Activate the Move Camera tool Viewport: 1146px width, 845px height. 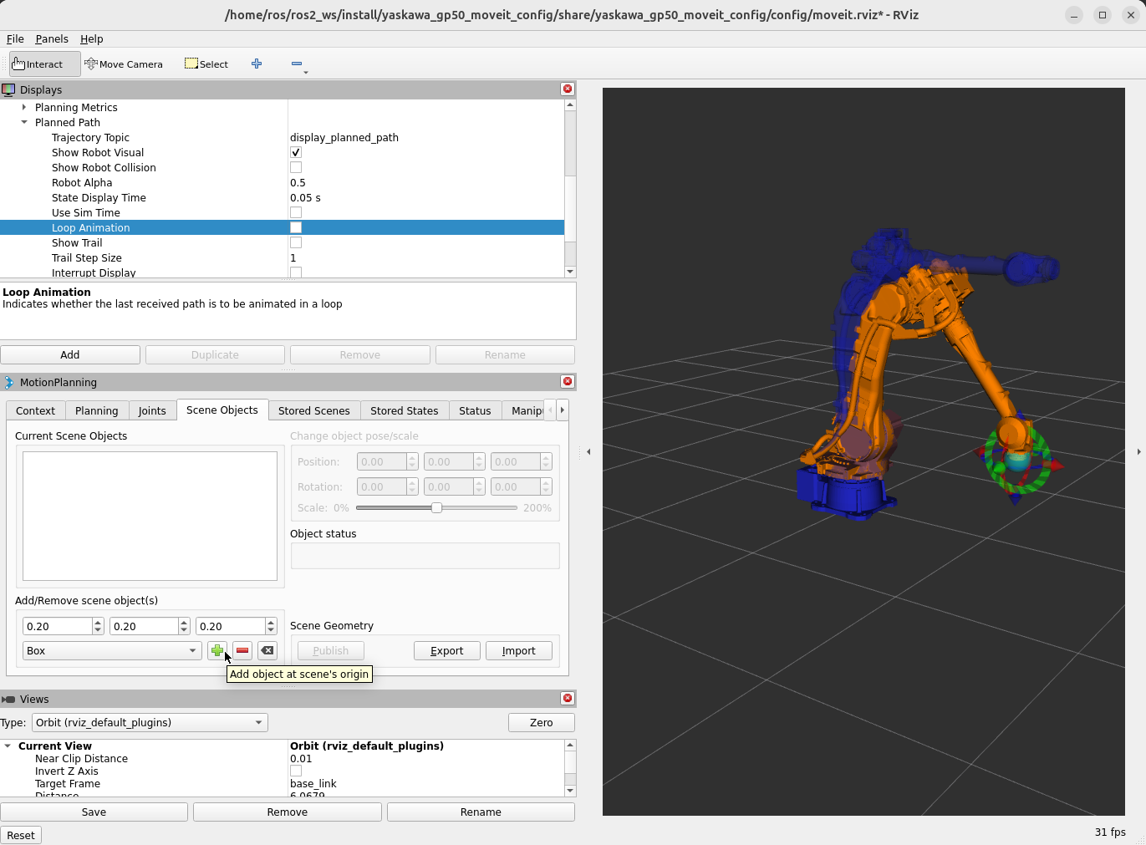[124, 64]
